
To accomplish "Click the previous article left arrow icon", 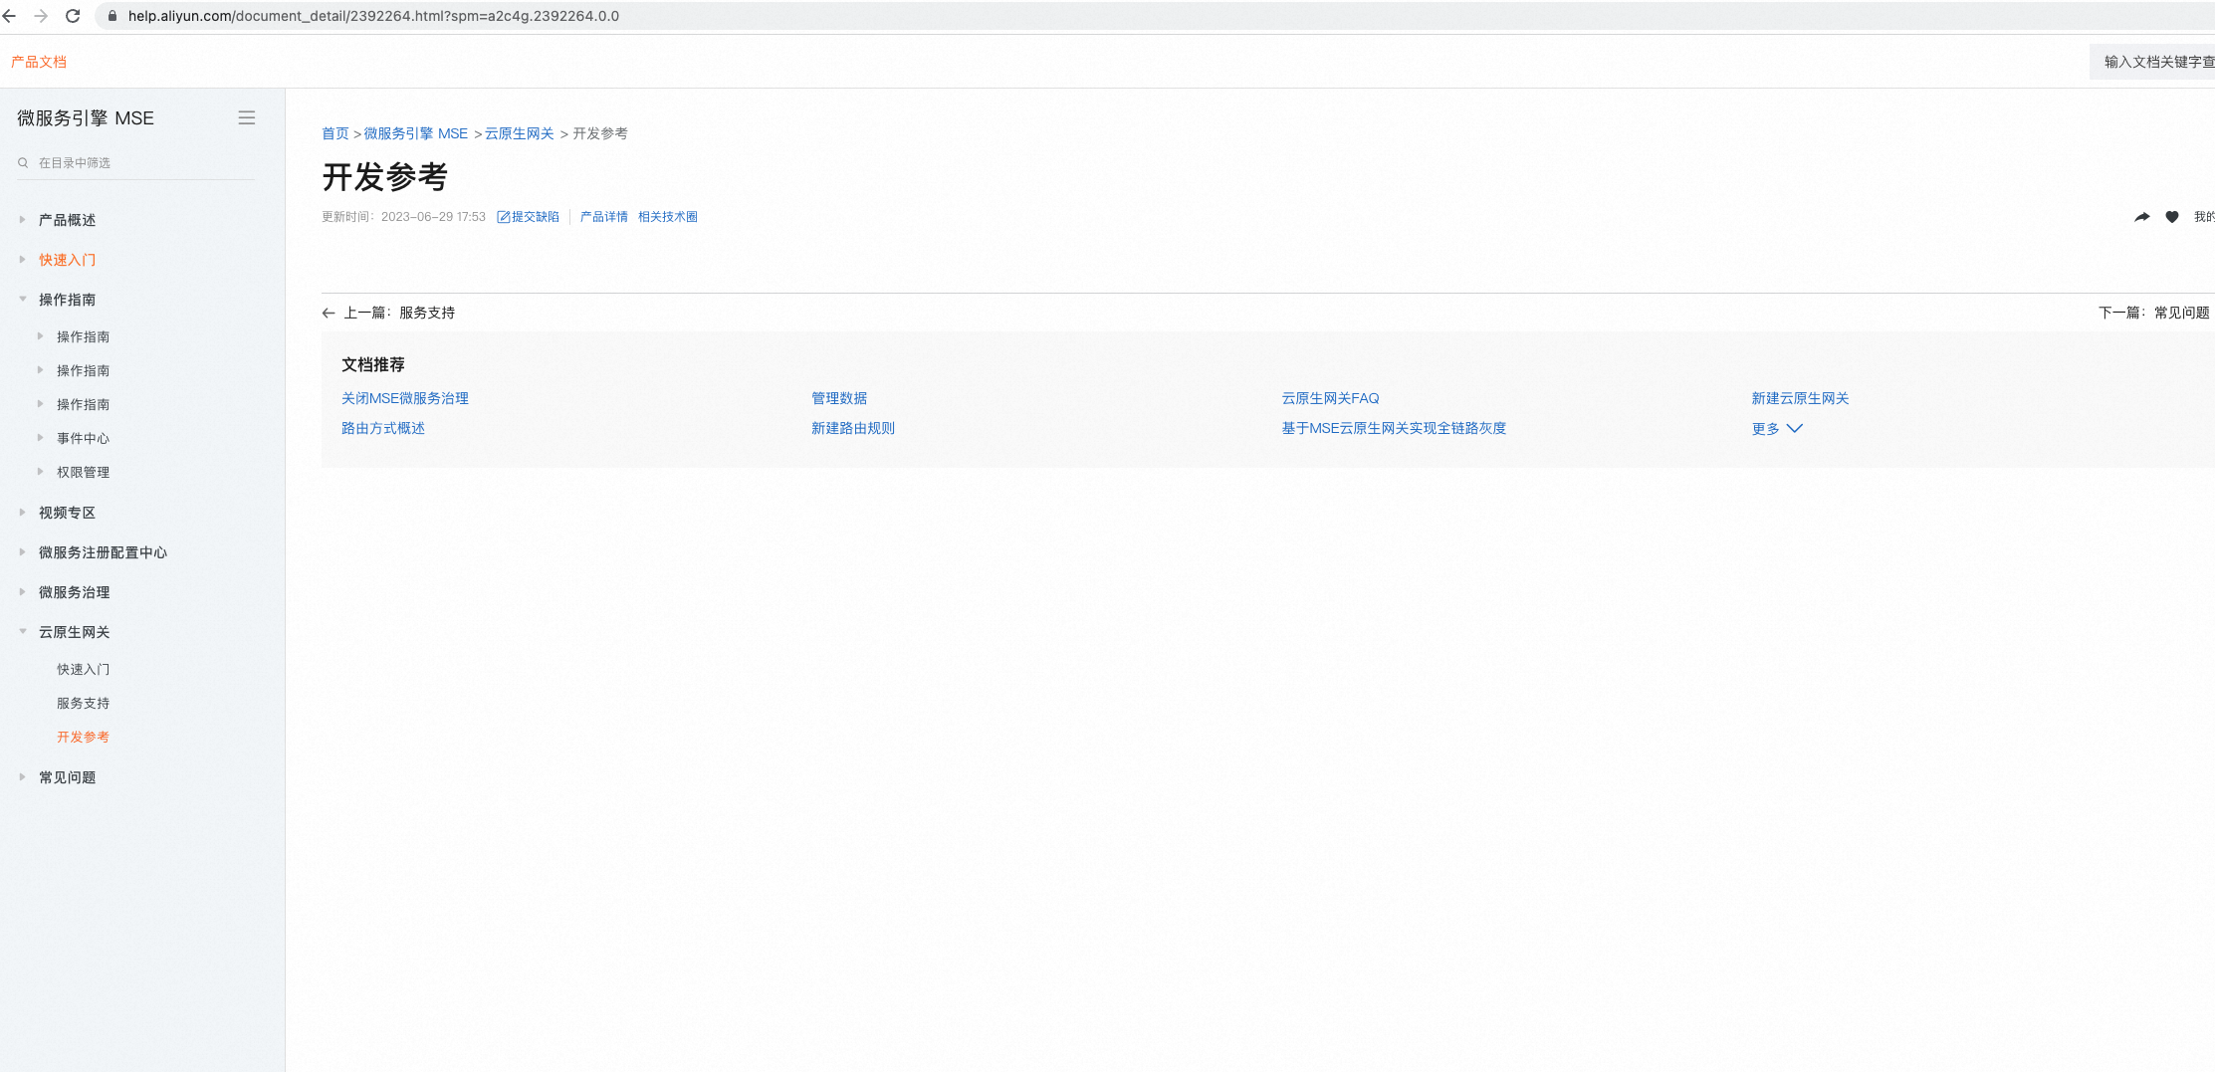I will (x=329, y=313).
